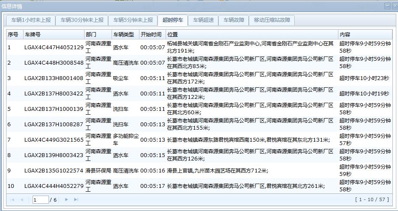This screenshot has width=398, height=211.
Task: Sort by the 开始时间 column header
Action: click(152, 34)
